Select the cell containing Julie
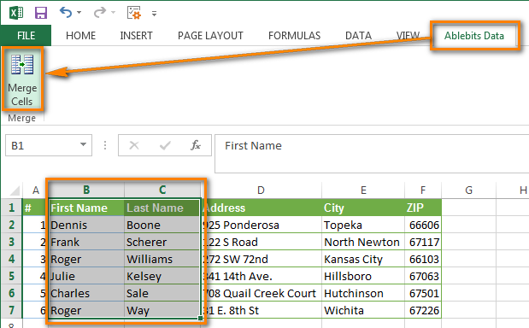 (86, 276)
